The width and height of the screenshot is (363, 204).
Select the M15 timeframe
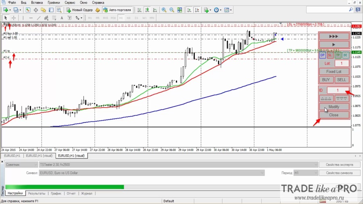(105, 18)
